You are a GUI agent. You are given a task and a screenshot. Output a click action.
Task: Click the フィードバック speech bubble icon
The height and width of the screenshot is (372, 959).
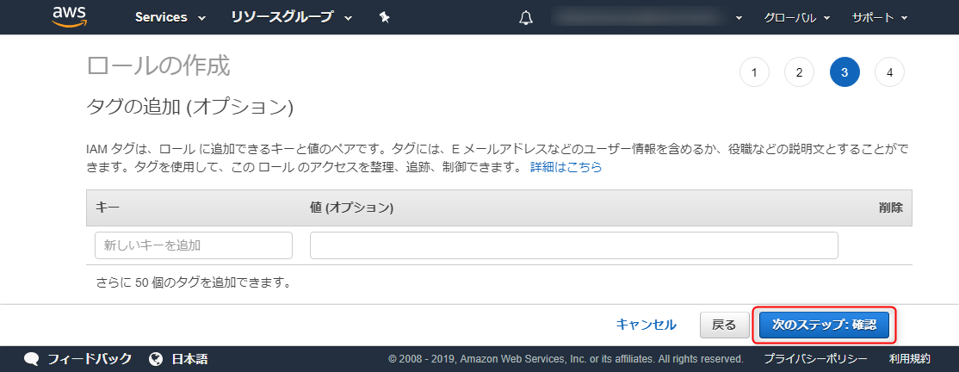point(32,358)
